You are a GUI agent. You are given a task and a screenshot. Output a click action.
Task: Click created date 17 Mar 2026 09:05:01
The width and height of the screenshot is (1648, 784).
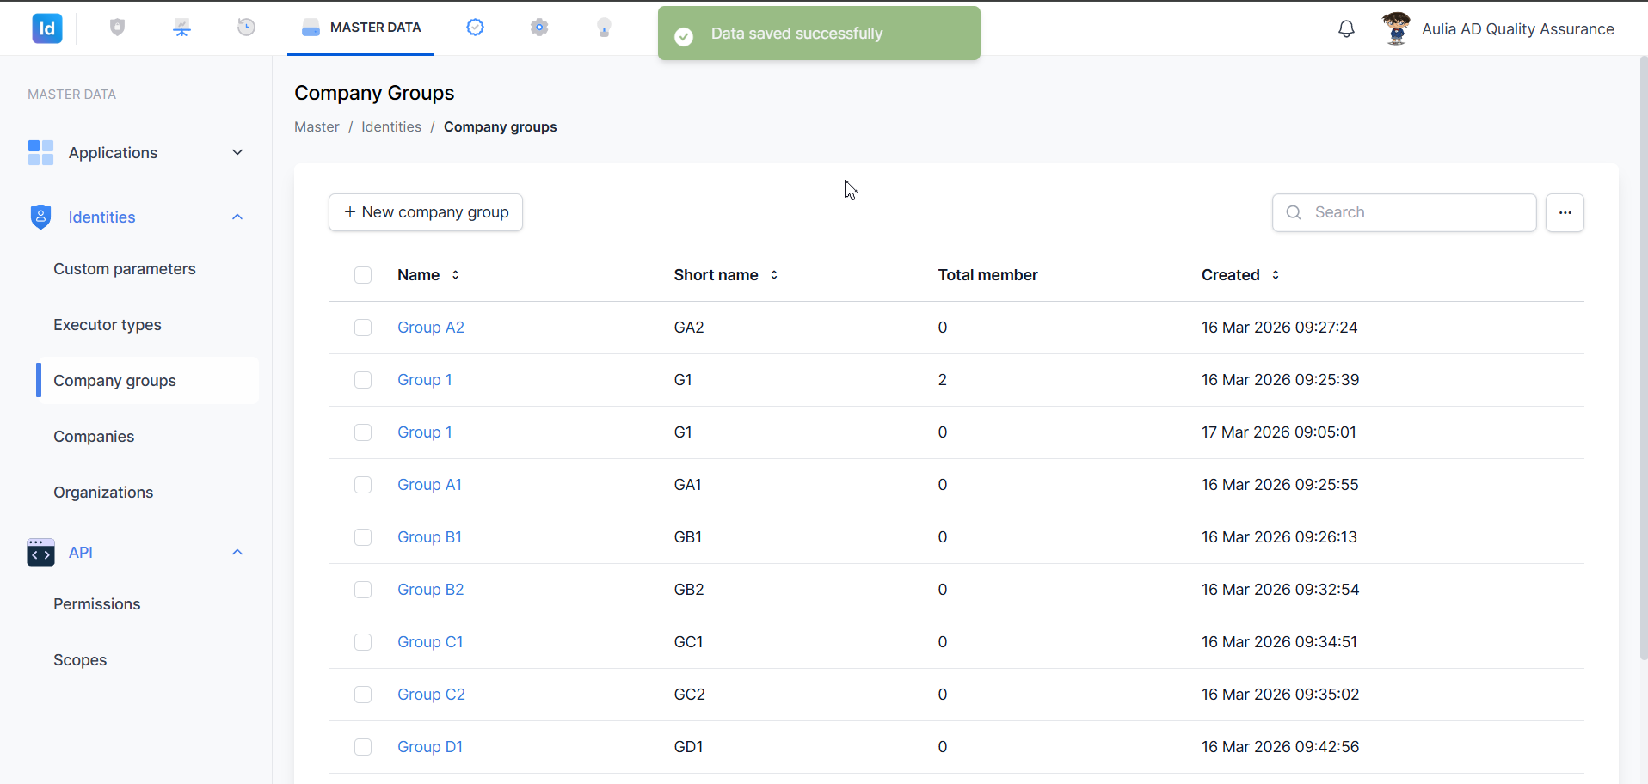coord(1279,432)
